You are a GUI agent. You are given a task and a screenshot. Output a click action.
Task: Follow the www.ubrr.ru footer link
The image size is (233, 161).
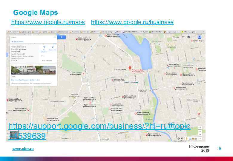click(x=23, y=149)
